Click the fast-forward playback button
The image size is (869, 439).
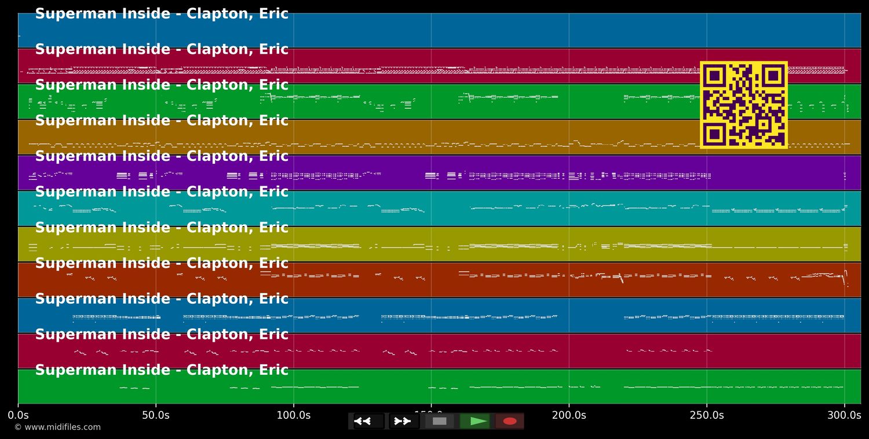(x=404, y=421)
